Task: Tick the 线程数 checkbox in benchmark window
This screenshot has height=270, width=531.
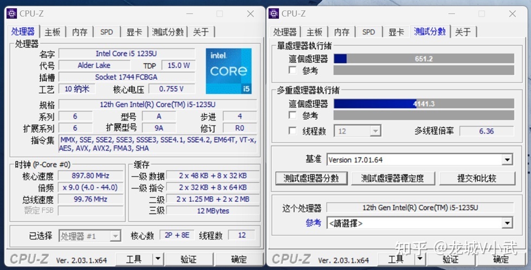Action: tap(292, 131)
